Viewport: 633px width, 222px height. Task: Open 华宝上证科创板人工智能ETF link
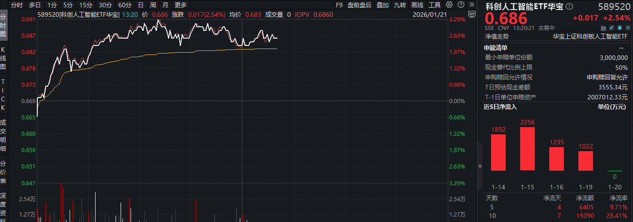tap(590, 36)
